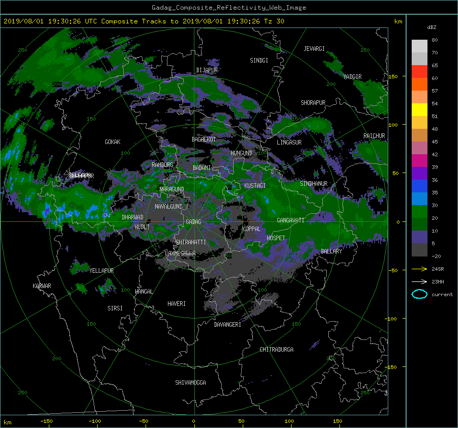Click the title Gadag_Composite_Reflectivity_Web_Image
This screenshot has height=428, width=458.
point(228,8)
